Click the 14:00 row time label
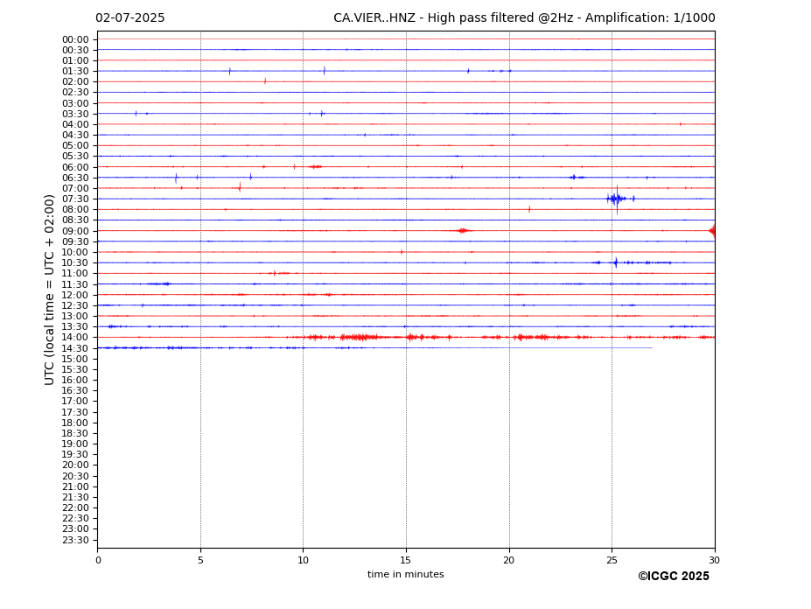 [x=75, y=338]
